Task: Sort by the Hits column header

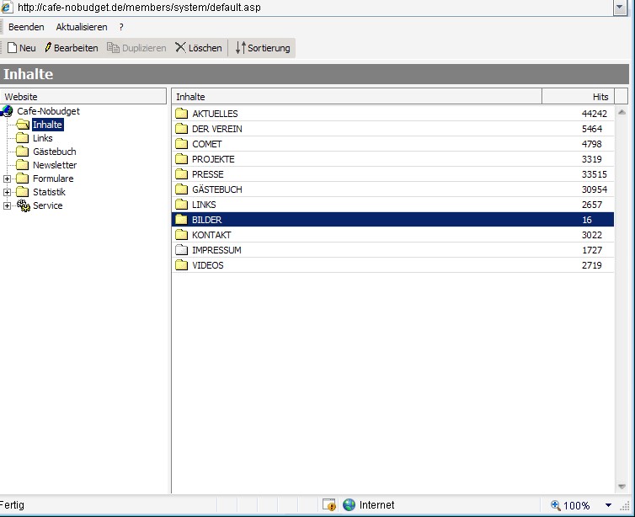Action: click(578, 97)
